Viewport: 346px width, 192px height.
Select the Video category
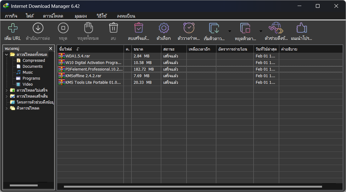tap(28, 84)
